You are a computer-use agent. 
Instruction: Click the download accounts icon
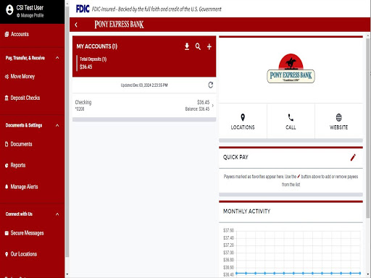[187, 46]
